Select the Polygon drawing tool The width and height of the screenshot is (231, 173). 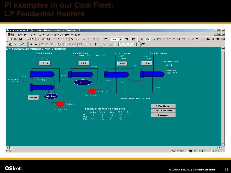[x=179, y=39]
